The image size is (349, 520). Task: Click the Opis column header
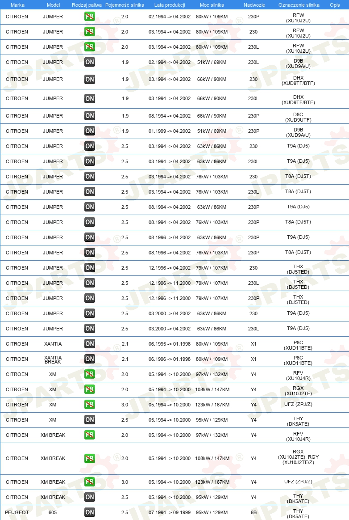pos(335,5)
